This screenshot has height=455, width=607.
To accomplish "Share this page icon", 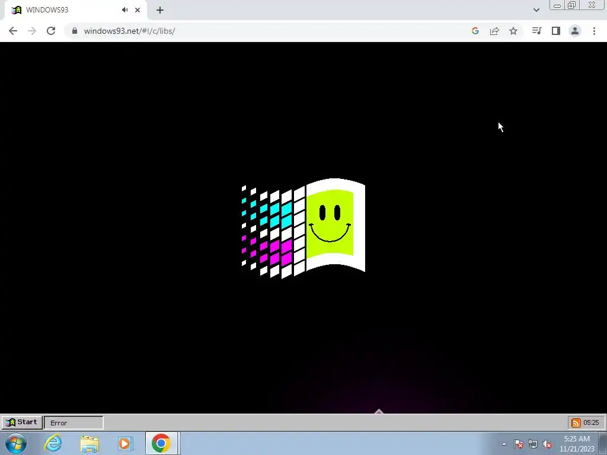I will coord(494,31).
